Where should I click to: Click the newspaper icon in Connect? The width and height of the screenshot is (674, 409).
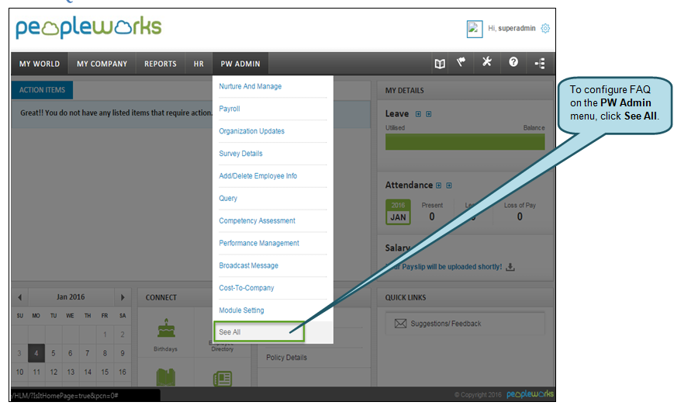click(x=223, y=379)
